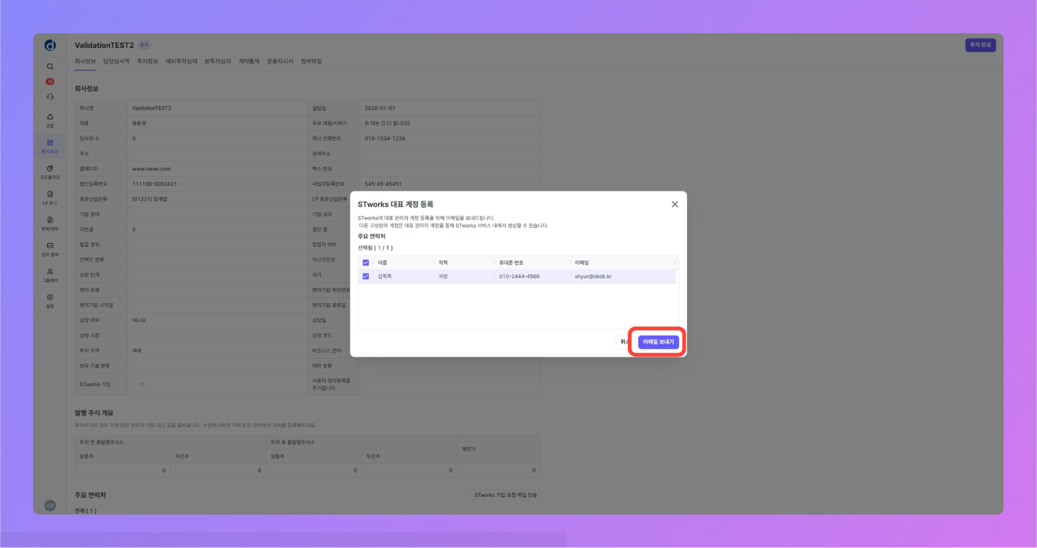1037x548 pixels.
Task: Select the 투자/회수 sidebar icon
Action: pyautogui.click(x=50, y=146)
